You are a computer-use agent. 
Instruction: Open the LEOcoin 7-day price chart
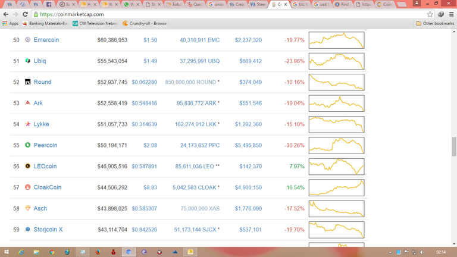pyautogui.click(x=336, y=167)
